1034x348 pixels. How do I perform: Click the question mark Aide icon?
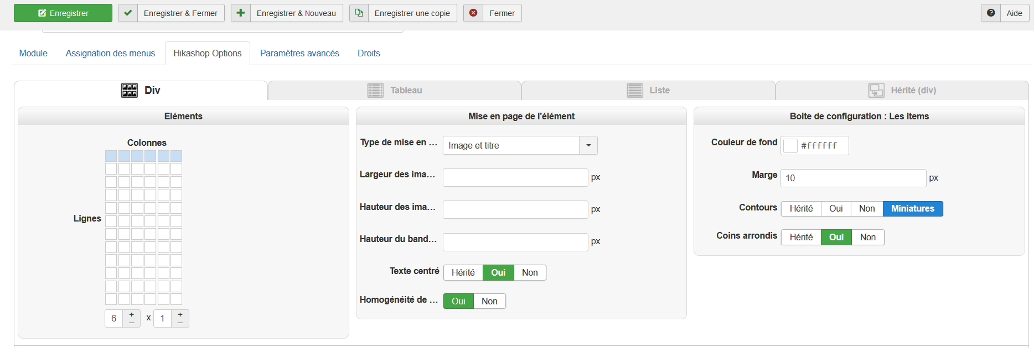pos(991,13)
